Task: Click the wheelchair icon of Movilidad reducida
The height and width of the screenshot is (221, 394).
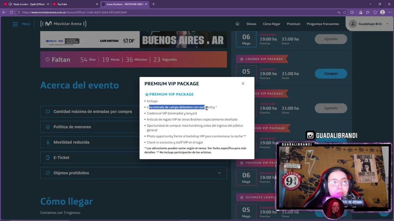Action: (x=48, y=142)
